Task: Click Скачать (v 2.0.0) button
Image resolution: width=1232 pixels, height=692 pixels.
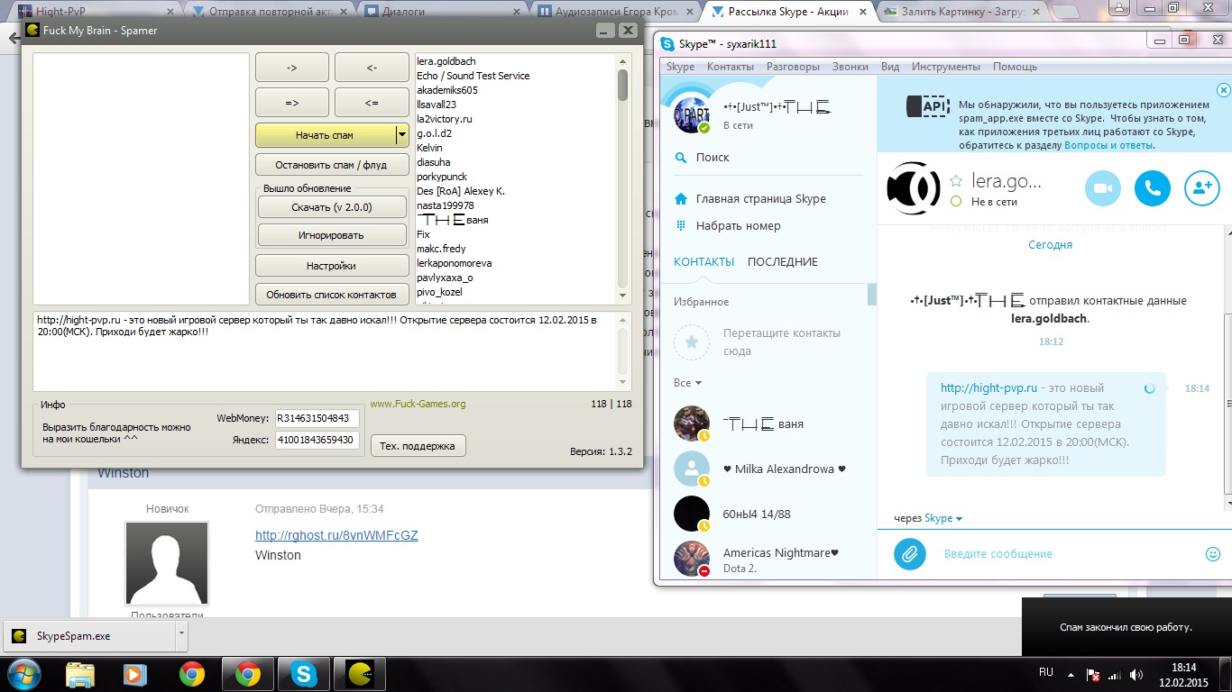Action: pos(332,207)
